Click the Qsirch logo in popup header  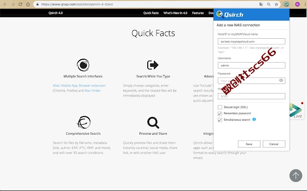[230, 14]
